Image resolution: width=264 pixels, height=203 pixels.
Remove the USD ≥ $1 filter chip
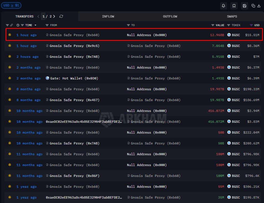click(x=11, y=5)
